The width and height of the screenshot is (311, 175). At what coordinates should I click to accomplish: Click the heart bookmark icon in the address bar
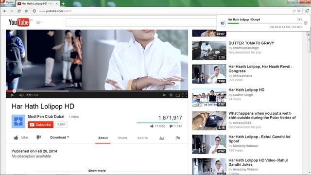[299, 11]
